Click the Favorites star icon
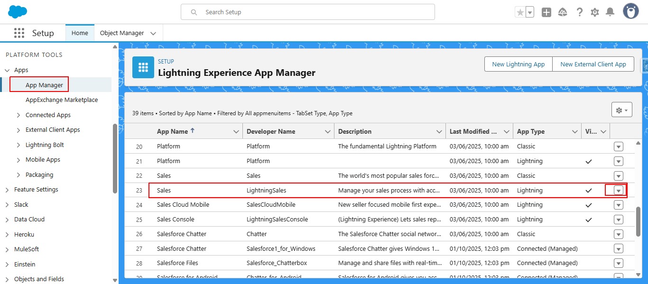The width and height of the screenshot is (648, 284). (520, 12)
